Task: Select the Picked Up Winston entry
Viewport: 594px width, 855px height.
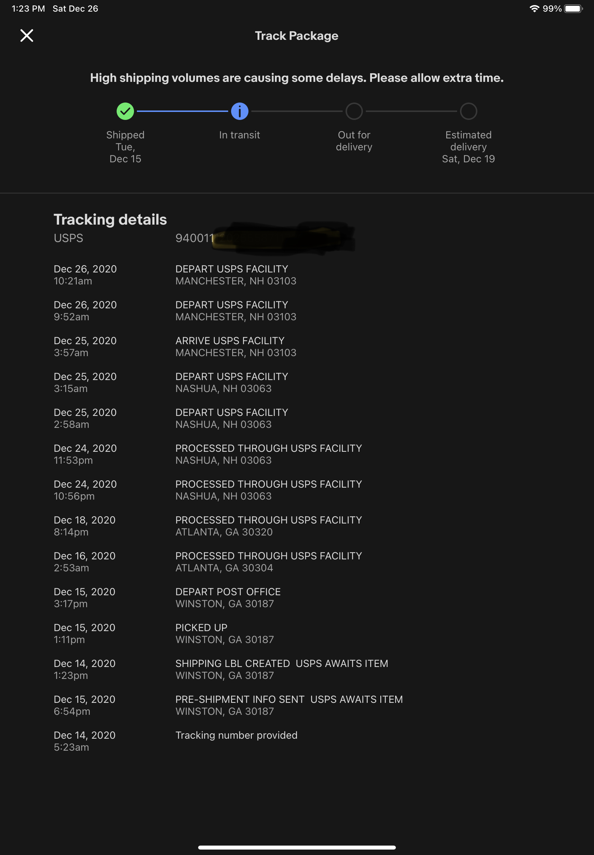Action: click(225, 634)
